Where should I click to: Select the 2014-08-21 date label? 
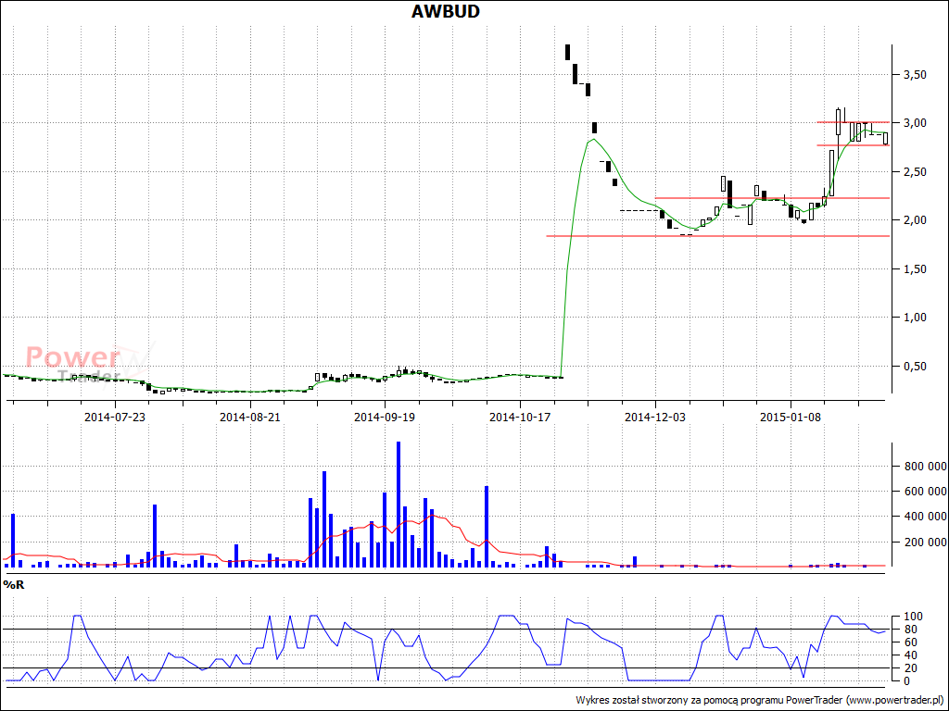tap(250, 417)
